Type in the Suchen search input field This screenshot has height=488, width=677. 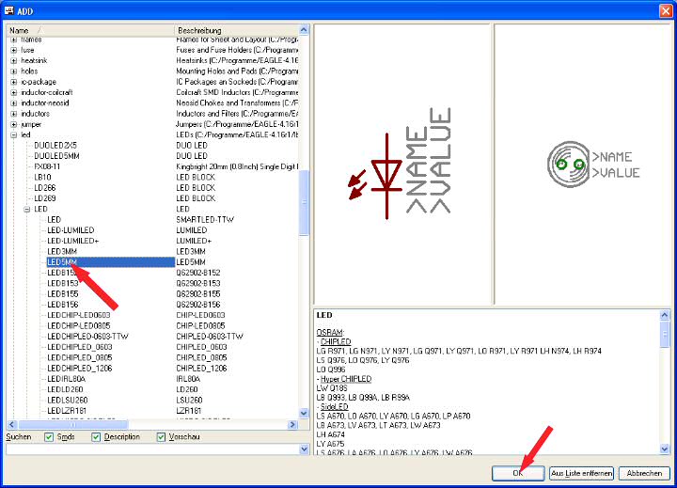[150, 449]
